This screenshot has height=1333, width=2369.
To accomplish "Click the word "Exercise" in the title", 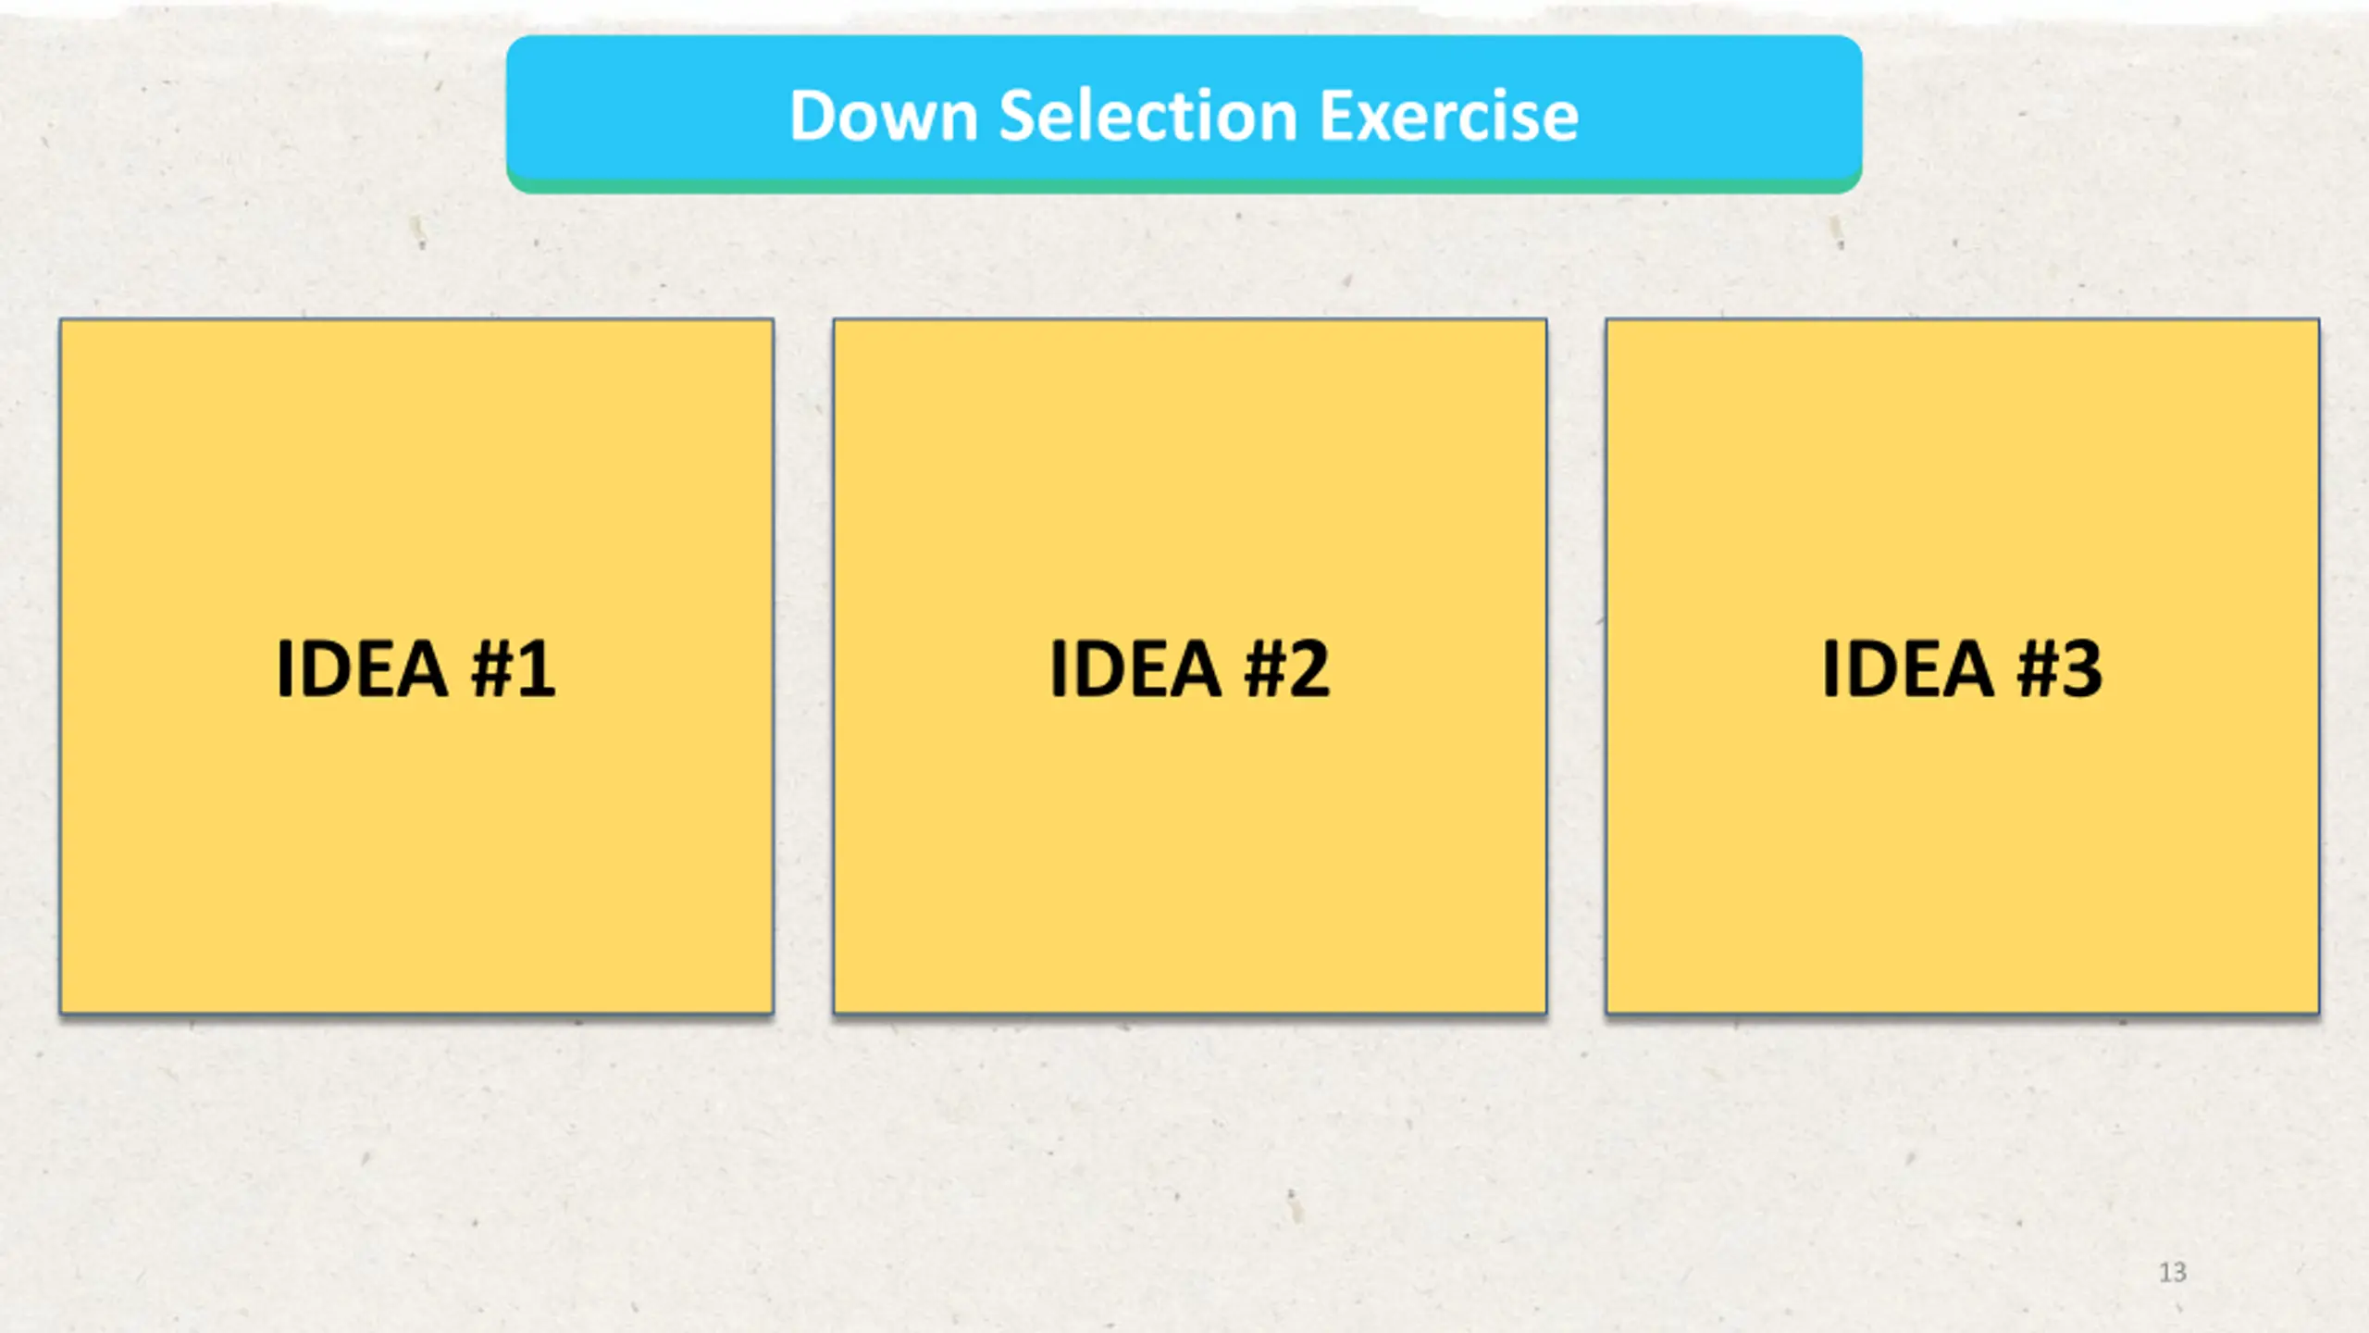I will pyautogui.click(x=1448, y=116).
